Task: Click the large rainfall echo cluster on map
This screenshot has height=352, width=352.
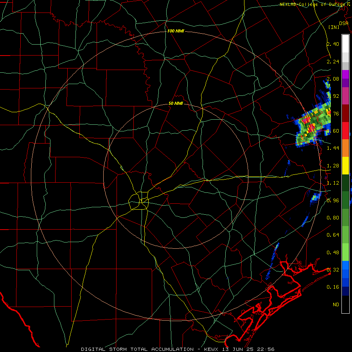Action: tap(312, 126)
